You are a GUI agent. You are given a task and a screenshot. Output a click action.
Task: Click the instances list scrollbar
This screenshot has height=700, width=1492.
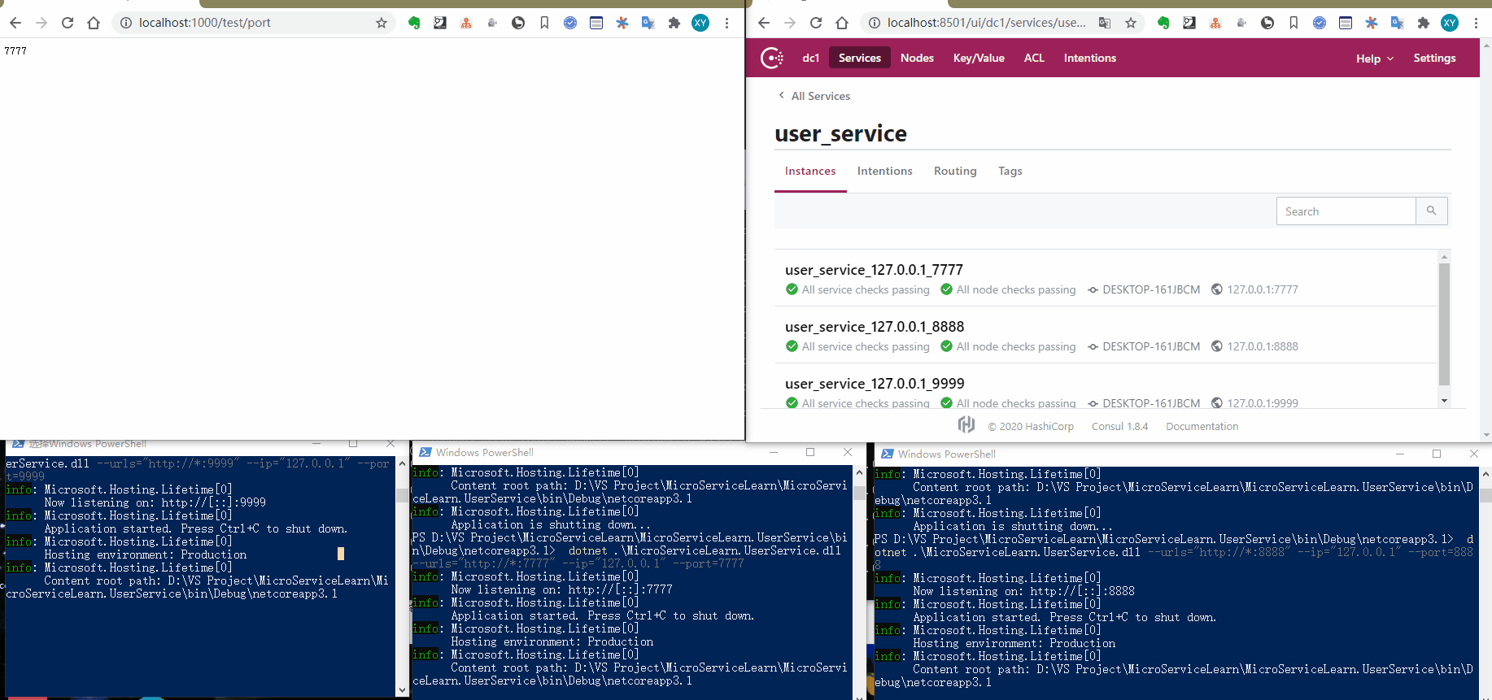coord(1444,324)
